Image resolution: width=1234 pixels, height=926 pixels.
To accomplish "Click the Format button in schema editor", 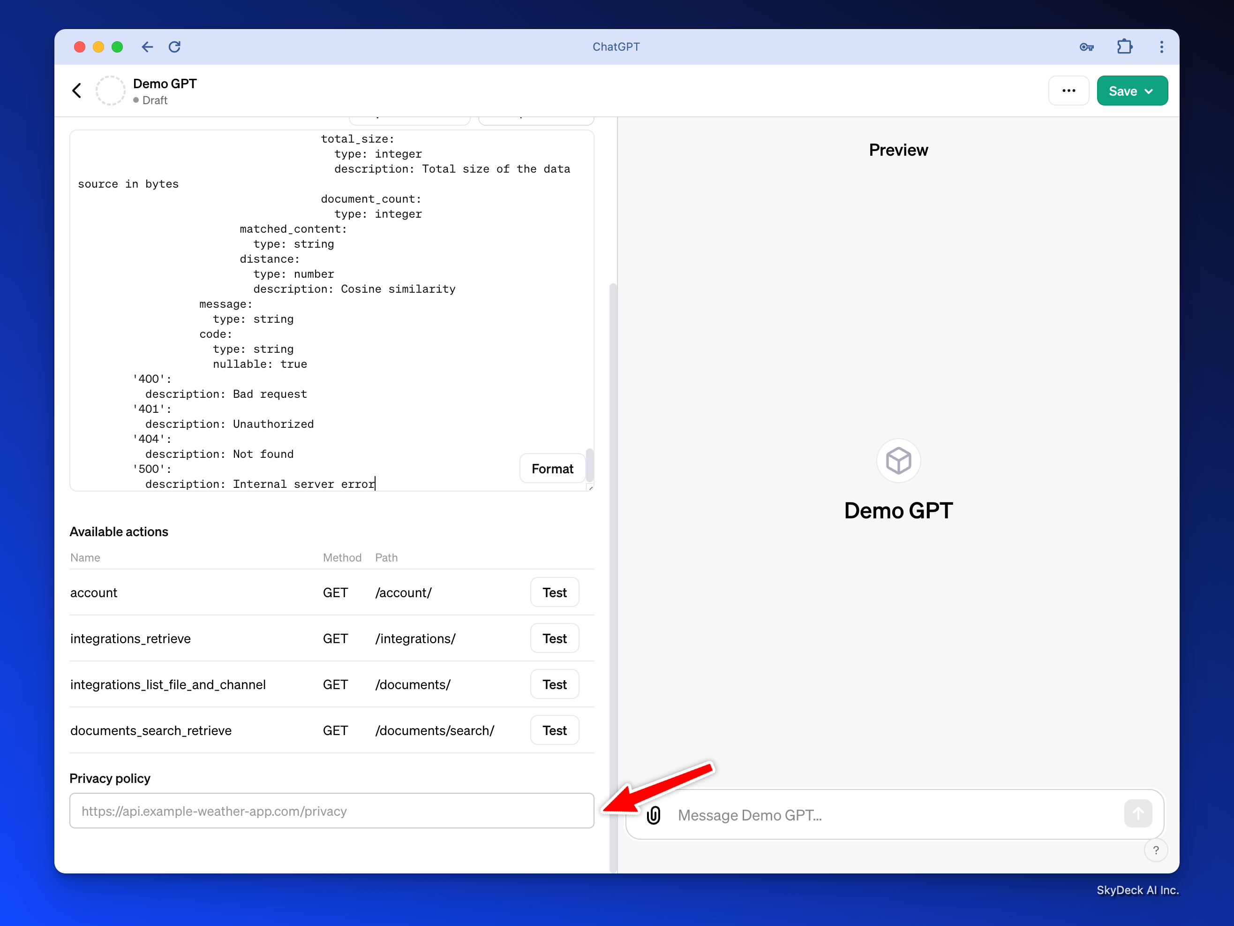I will tap(552, 469).
